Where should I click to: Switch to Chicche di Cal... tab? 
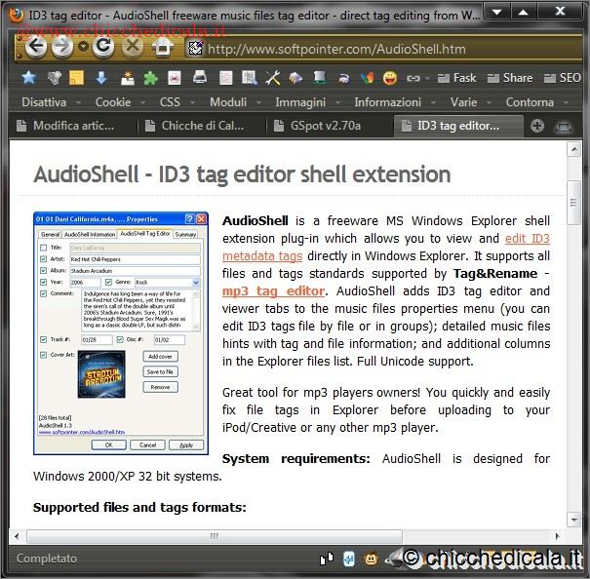click(x=200, y=125)
